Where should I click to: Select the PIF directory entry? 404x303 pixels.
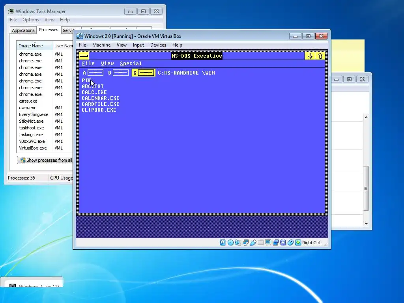86,80
